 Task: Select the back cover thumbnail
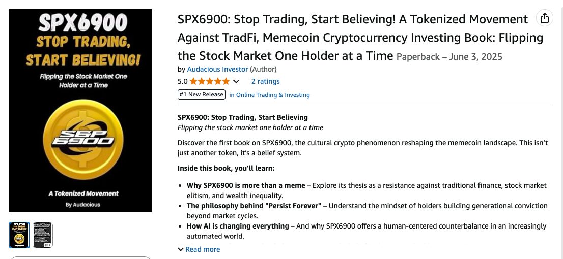coord(43,235)
